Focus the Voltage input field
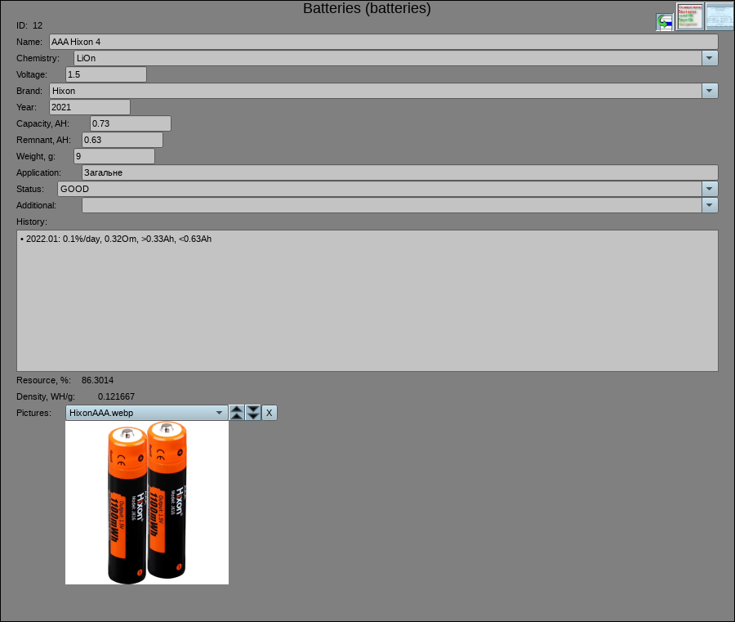The height and width of the screenshot is (622, 735). [105, 74]
